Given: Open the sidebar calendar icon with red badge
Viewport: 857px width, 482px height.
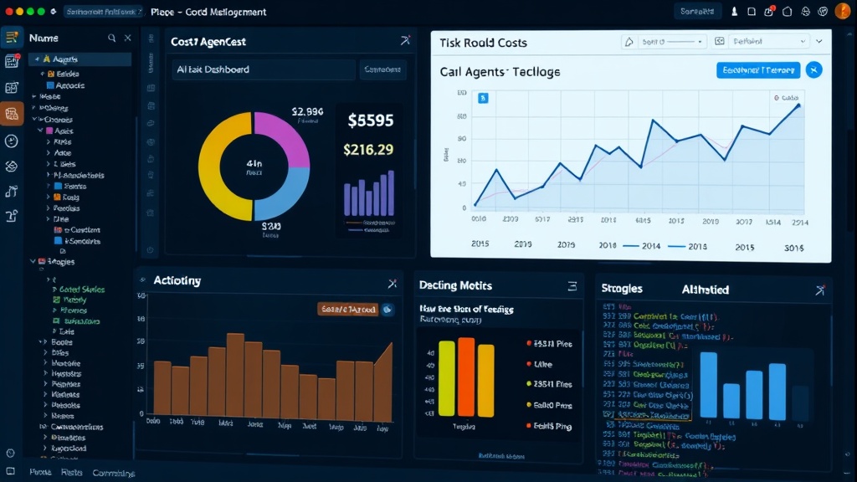Looking at the screenshot, I should (x=12, y=61).
